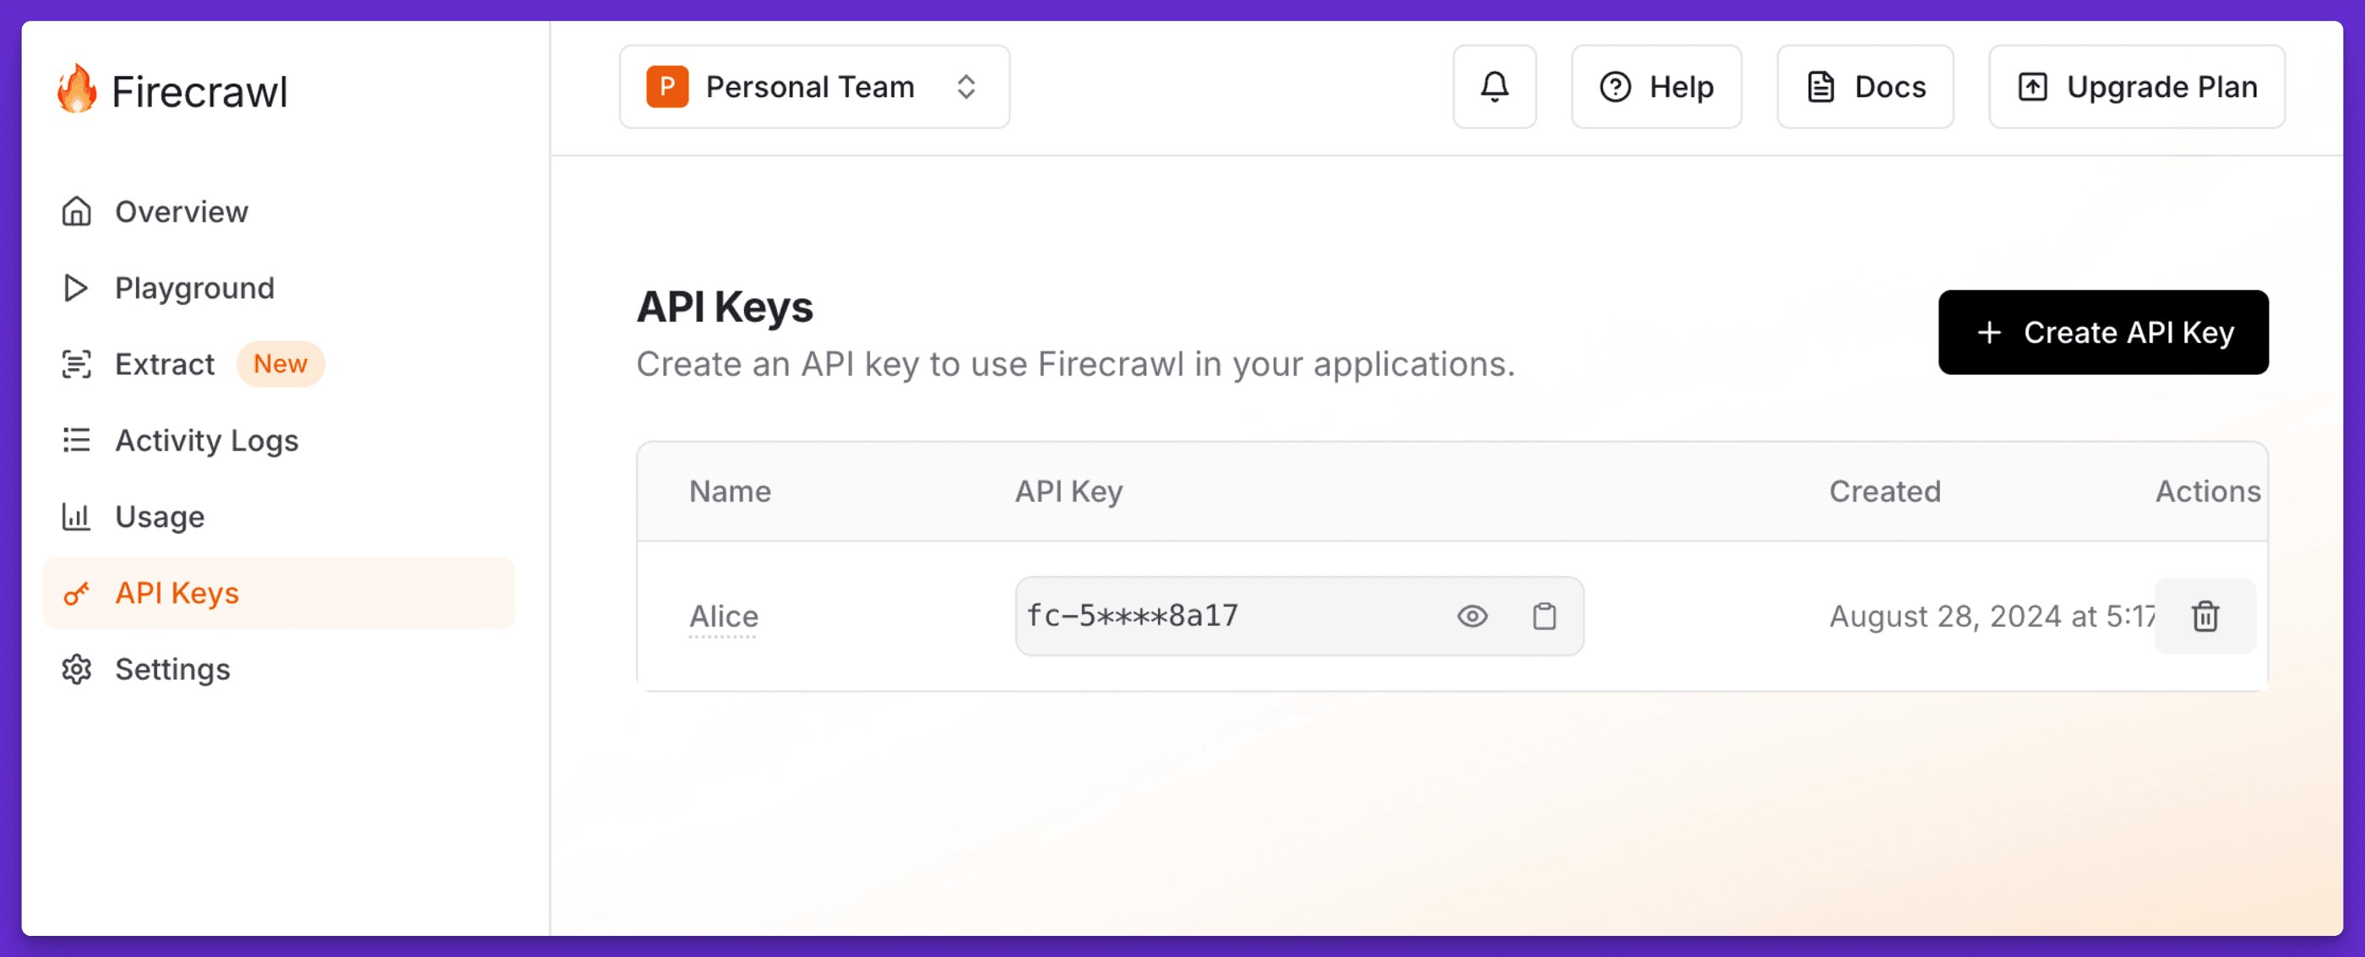Select API Keys in sidebar
The height and width of the screenshot is (957, 2365).
(x=279, y=593)
